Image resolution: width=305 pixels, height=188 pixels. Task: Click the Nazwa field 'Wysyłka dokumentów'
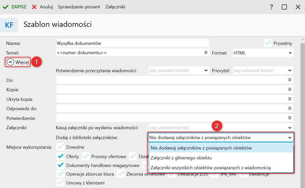point(133,43)
